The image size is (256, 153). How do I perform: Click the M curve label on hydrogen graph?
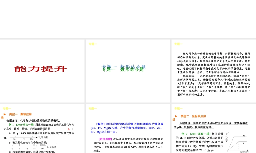click(244, 136)
